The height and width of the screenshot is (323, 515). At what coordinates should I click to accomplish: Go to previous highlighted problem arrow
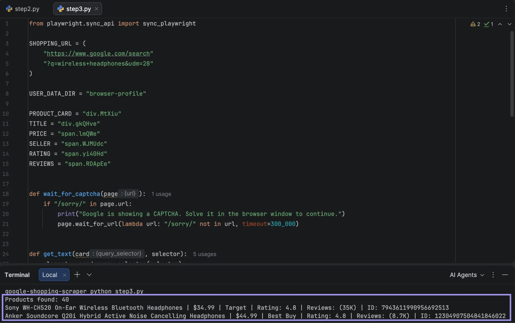click(500, 24)
